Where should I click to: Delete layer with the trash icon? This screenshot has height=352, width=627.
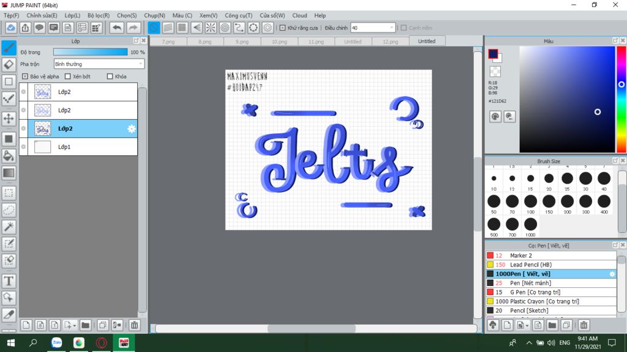135,325
